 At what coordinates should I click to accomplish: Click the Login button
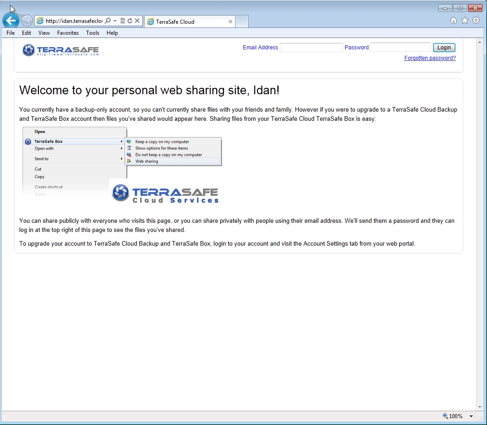444,48
